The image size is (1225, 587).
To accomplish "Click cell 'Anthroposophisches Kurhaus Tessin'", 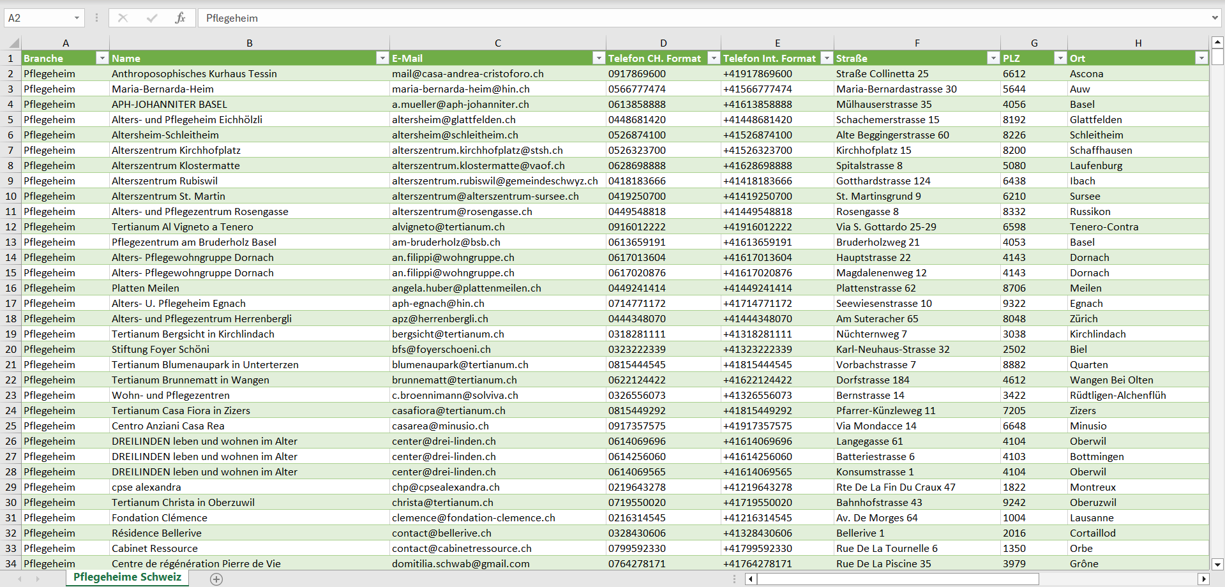I will click(250, 73).
